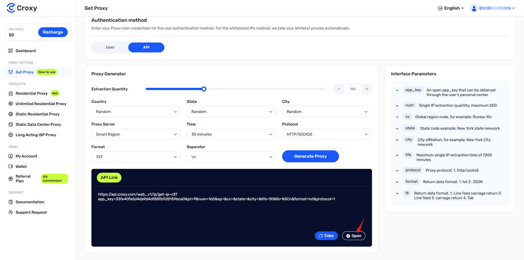
Task: Open the Format TXT dropdown
Action: 136,157
